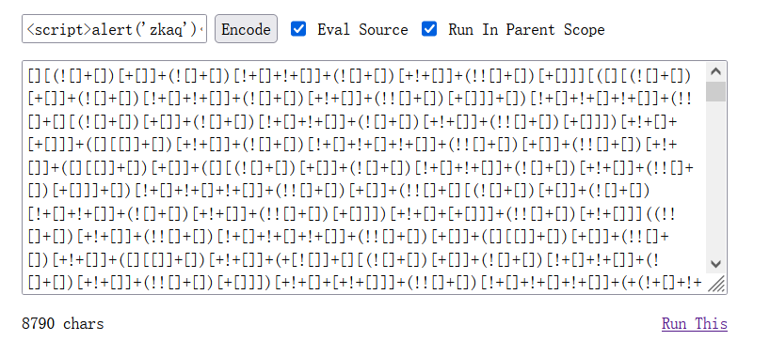Click the zkaq string in input box

pyautogui.click(x=165, y=30)
